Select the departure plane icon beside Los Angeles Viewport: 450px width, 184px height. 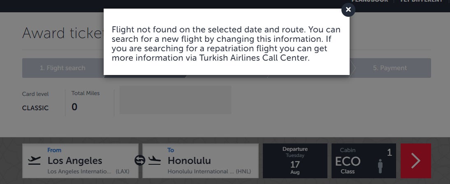(x=34, y=161)
